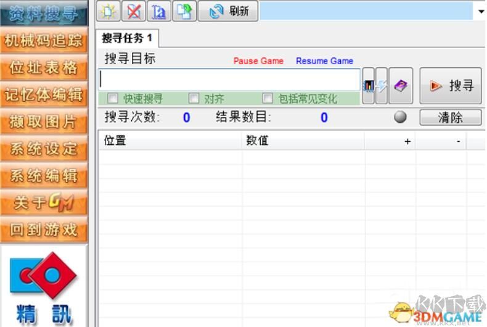Click the minus column header
Screen dimensions: 487x327
click(x=441, y=141)
